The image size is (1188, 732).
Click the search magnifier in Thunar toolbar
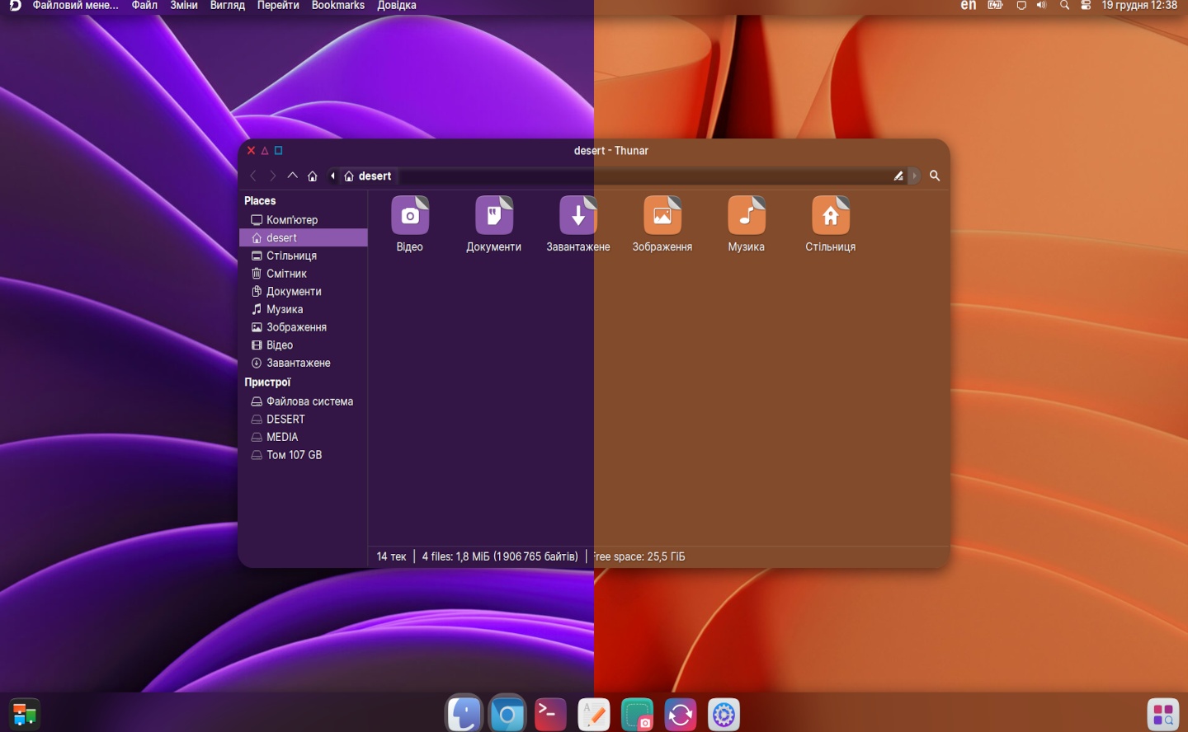(935, 176)
